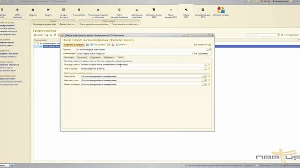This screenshot has height=168, width=300.
Task: Switch to the Параметры tab
Action: [x=95, y=57]
